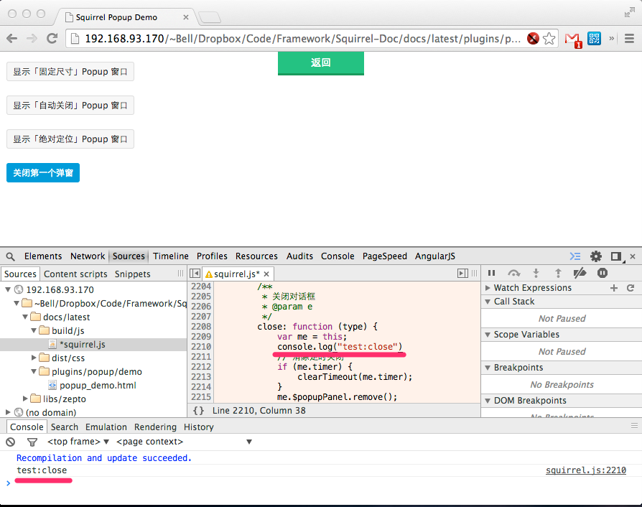Click 显示「绝对定位」Popup 窗口 button
The image size is (642, 507).
pyautogui.click(x=70, y=139)
